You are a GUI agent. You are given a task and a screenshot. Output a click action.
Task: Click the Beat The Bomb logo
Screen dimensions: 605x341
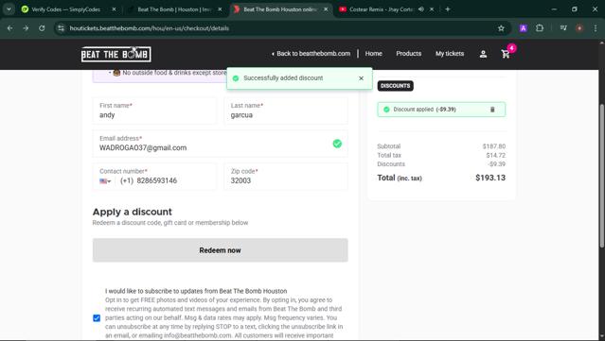click(x=116, y=54)
